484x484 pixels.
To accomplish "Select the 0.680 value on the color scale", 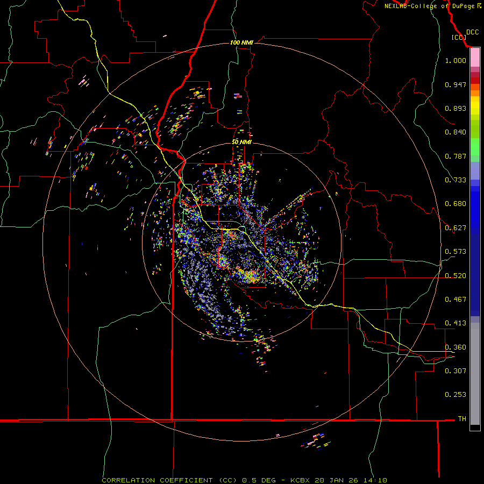I will point(455,204).
